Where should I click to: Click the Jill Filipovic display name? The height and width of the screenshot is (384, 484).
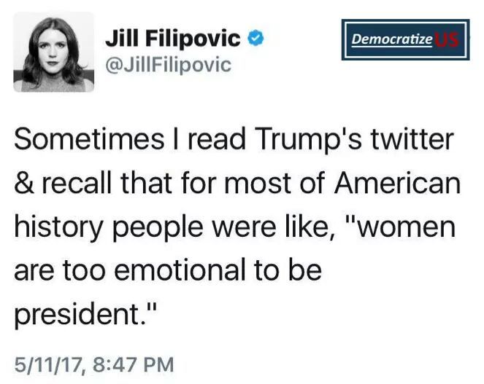click(172, 37)
